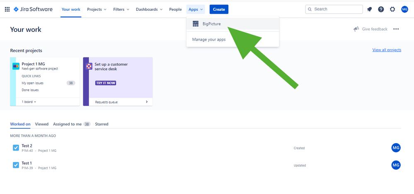Collapse the Apps dropdown

click(x=196, y=9)
